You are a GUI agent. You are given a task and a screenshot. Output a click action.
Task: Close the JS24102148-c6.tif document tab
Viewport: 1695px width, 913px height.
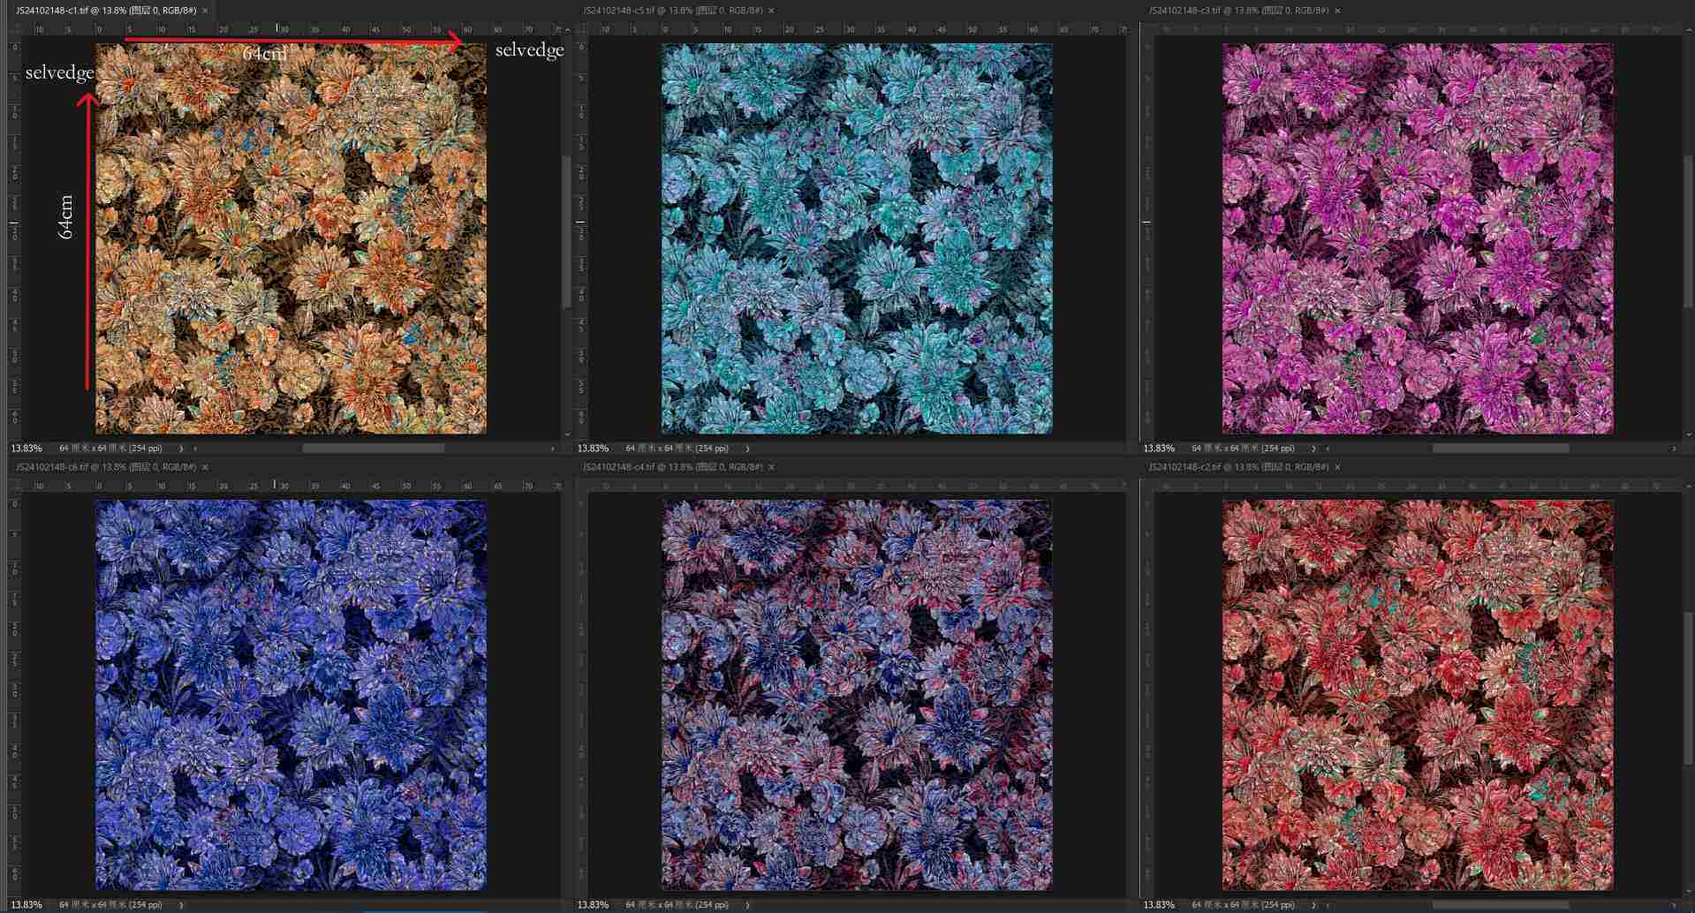click(x=205, y=467)
